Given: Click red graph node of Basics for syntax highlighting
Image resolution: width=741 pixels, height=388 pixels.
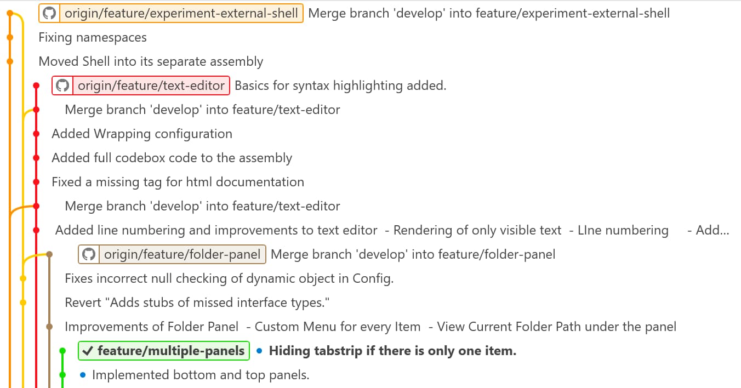Looking at the screenshot, I should point(36,85).
